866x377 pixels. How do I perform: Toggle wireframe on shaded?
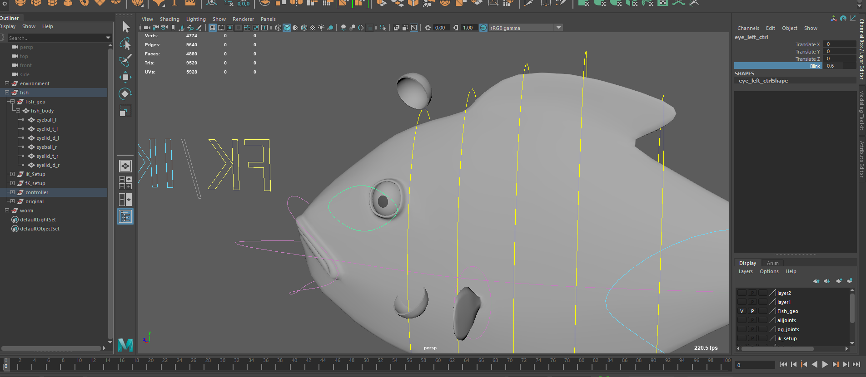tap(304, 28)
